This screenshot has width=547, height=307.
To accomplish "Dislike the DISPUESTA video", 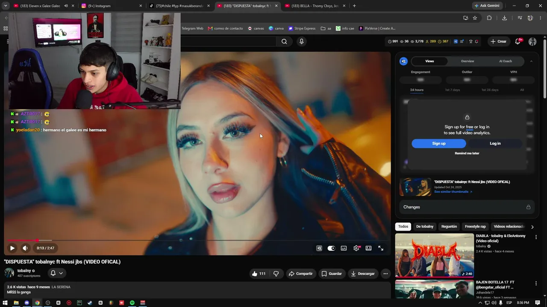I will (x=276, y=274).
